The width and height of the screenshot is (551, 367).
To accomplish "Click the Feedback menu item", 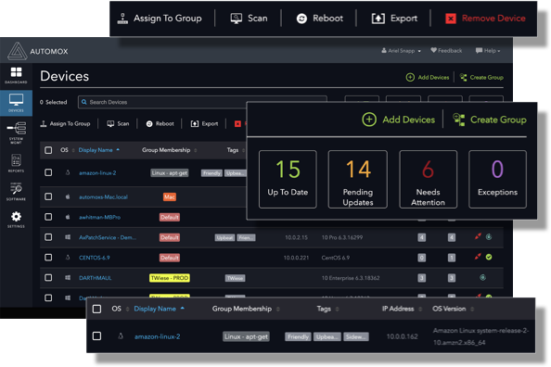I will [x=446, y=51].
